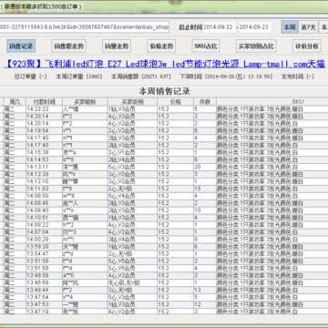Select the quantity cell showing 15

(x=205, y=189)
